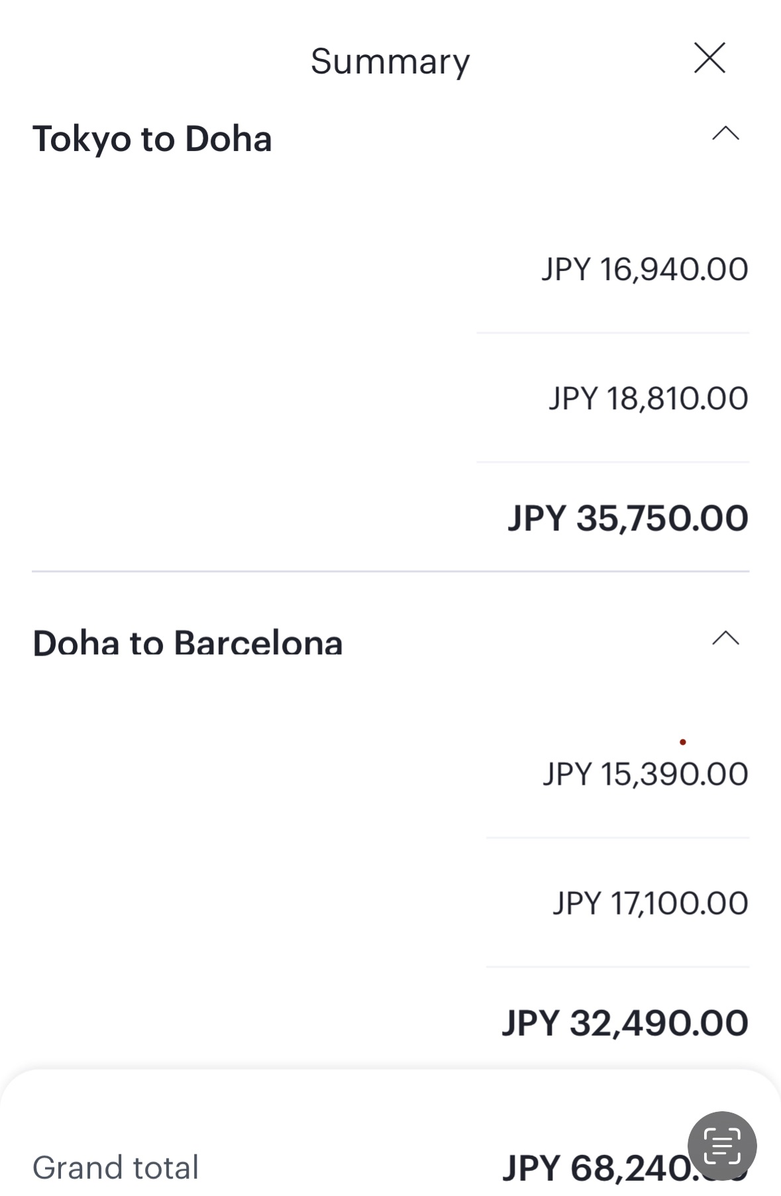Click Doha to Barcelona subtotal JPY 32,490.00
781x1196 pixels.
coord(625,1023)
